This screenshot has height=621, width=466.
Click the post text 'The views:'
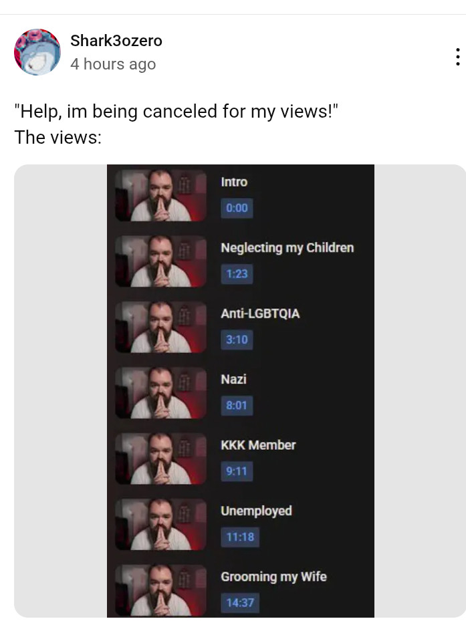pos(58,138)
